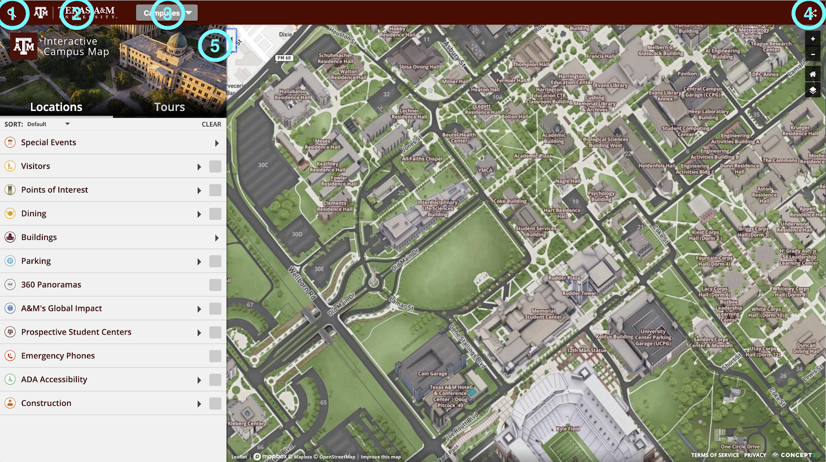Reset map view with the home icon
The width and height of the screenshot is (826, 462).
[x=813, y=74]
